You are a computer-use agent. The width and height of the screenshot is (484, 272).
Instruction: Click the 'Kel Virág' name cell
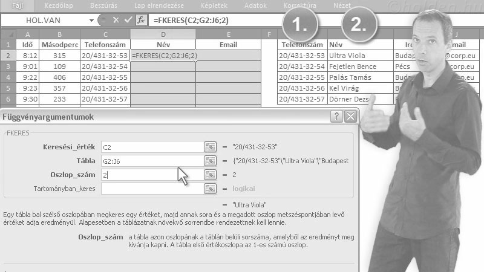point(360,88)
